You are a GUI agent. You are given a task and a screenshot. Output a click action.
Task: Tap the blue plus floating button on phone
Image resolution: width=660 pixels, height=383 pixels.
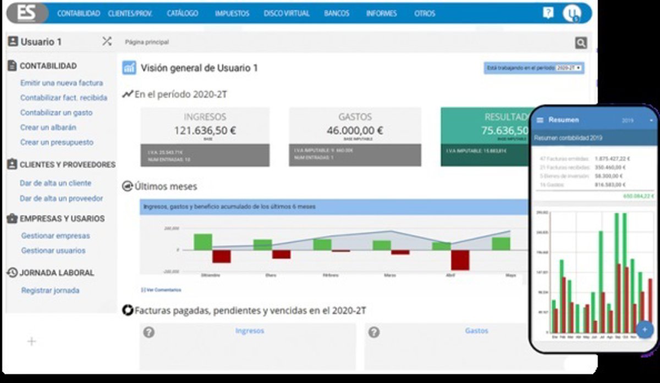pos(643,329)
